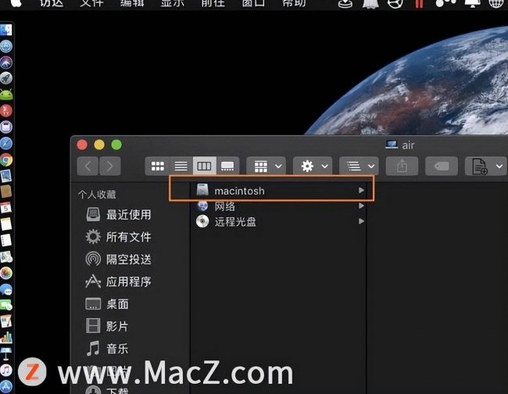Image resolution: width=508 pixels, height=394 pixels.
Task: Open Launchpad rocket in the Dock
Action: (5, 78)
